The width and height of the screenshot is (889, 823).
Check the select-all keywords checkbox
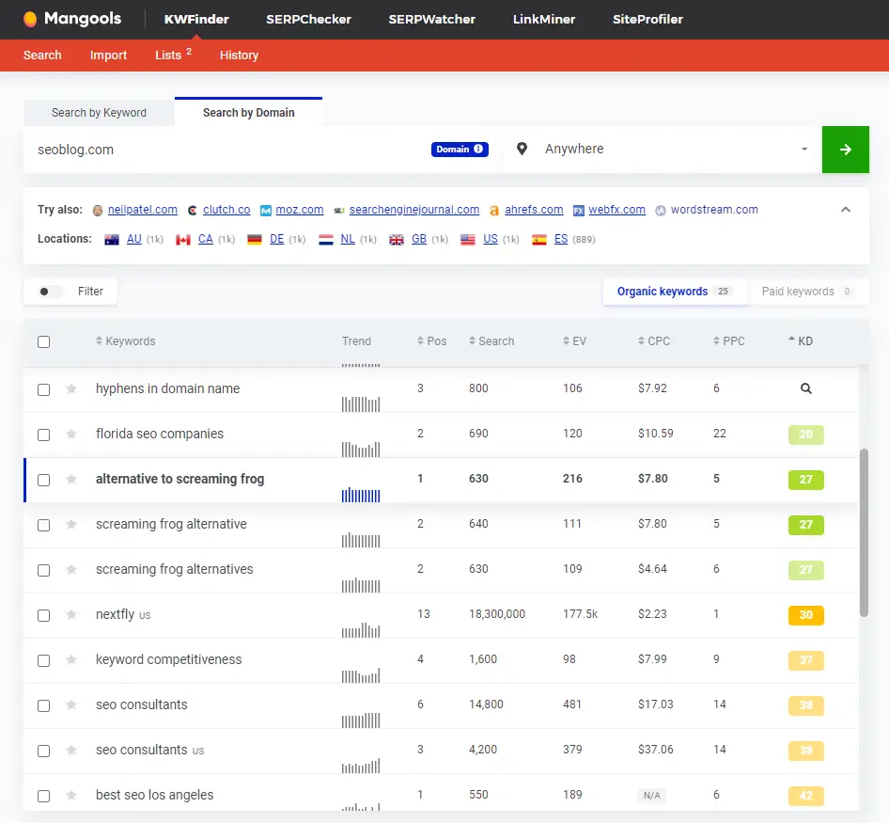(43, 341)
